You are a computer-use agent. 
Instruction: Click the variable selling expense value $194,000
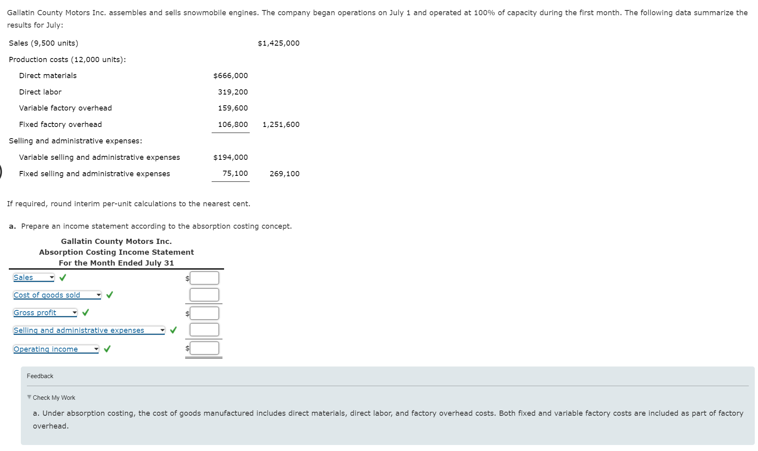click(x=230, y=157)
